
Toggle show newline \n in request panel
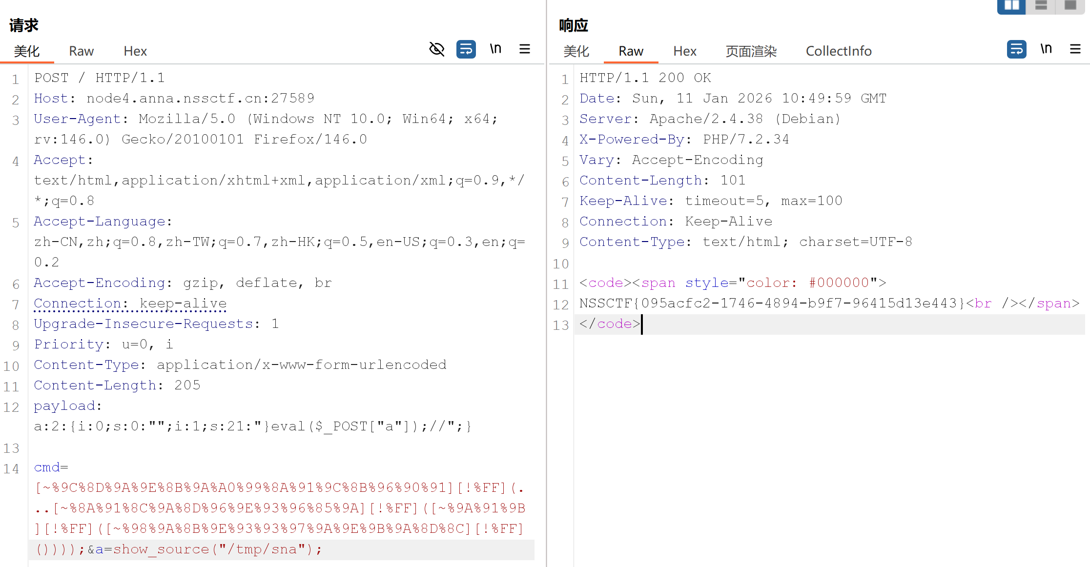point(495,49)
